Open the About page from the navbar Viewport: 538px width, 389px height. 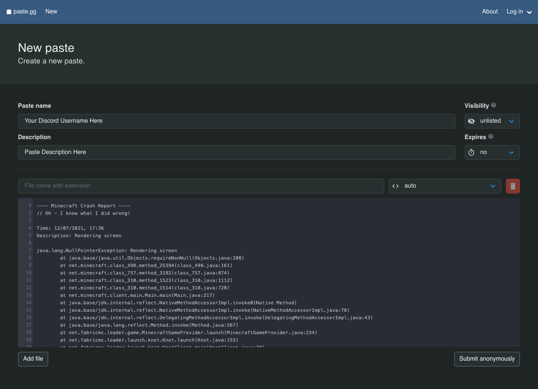(x=490, y=12)
